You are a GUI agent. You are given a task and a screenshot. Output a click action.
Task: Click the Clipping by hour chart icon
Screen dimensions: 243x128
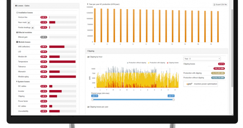click(88, 57)
